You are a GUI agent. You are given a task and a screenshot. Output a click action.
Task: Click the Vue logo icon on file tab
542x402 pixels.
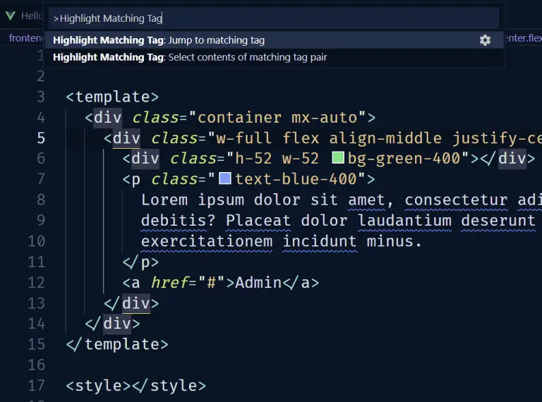pyautogui.click(x=11, y=15)
